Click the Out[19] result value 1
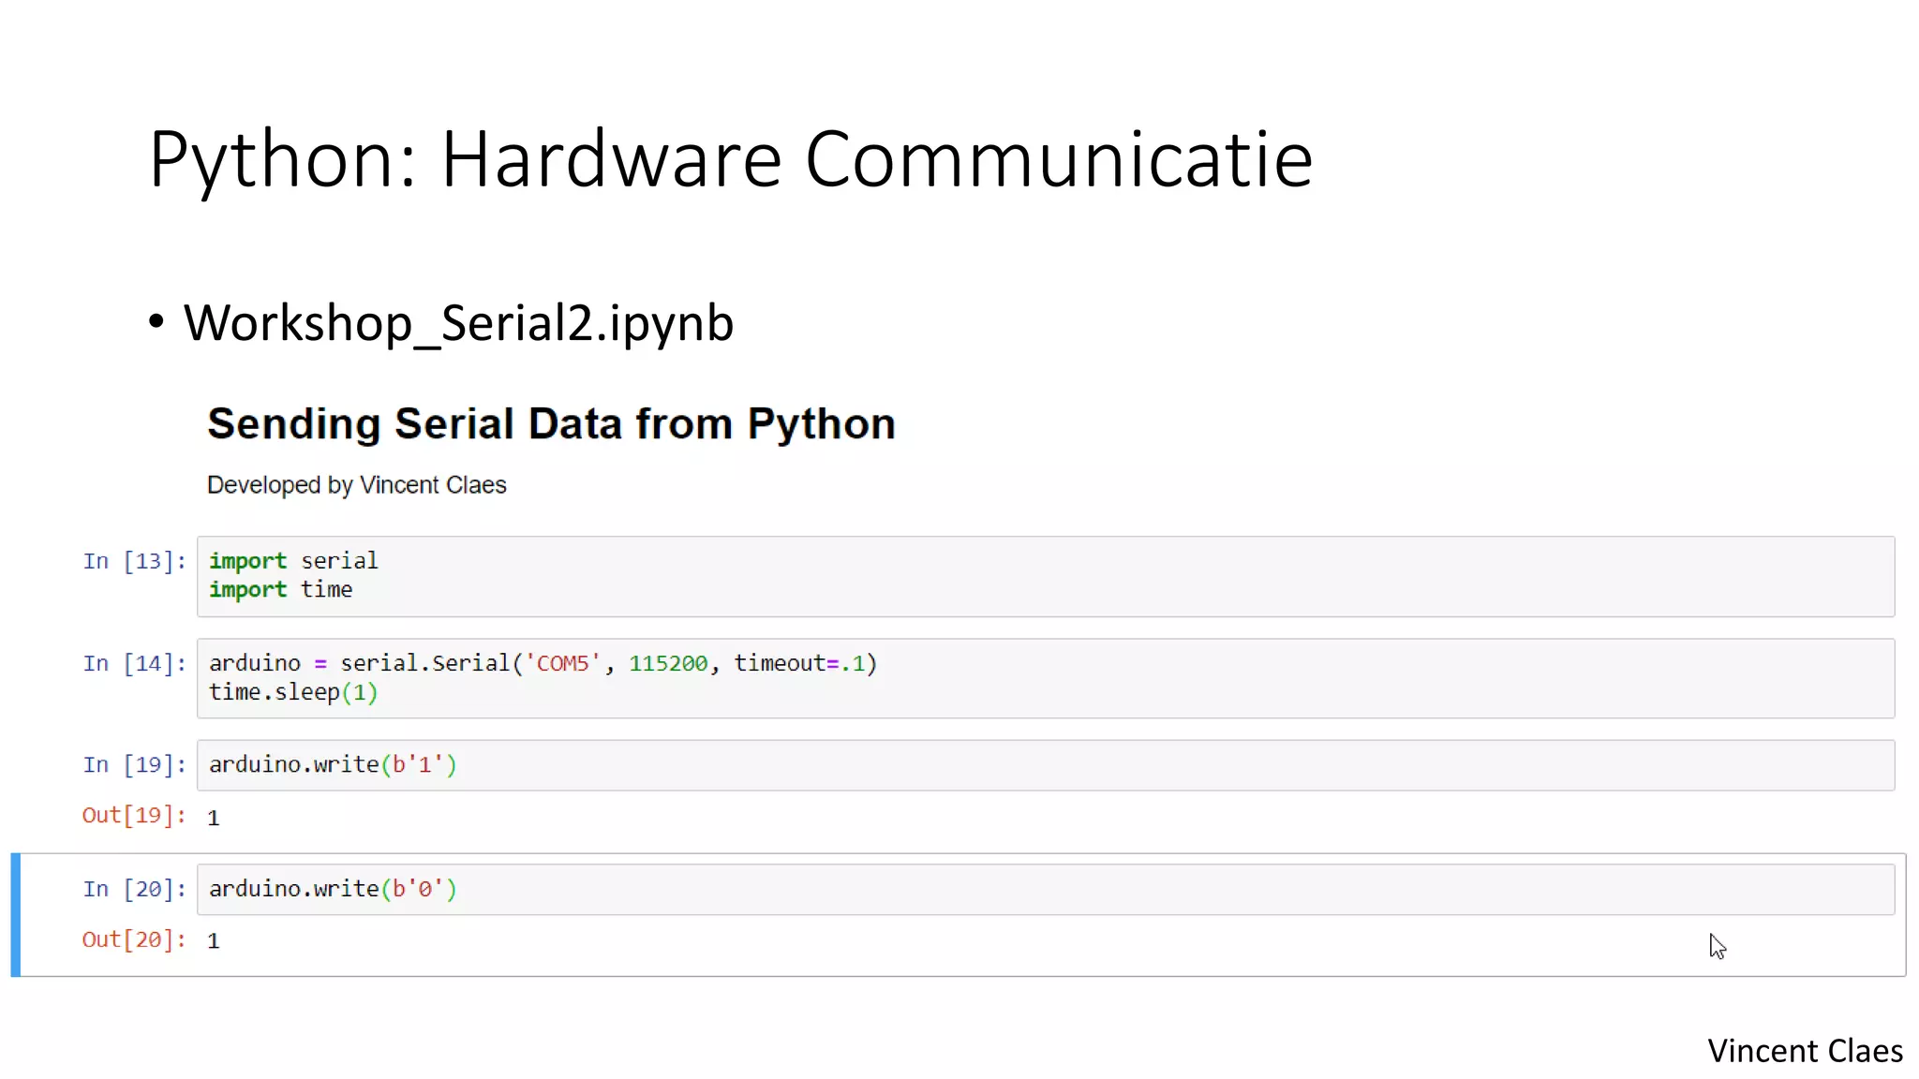Screen dimensions: 1919x1079 point(214,818)
